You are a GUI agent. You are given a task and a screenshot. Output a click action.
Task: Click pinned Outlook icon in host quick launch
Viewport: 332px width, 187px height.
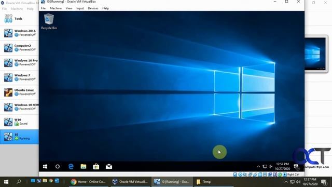point(57,181)
